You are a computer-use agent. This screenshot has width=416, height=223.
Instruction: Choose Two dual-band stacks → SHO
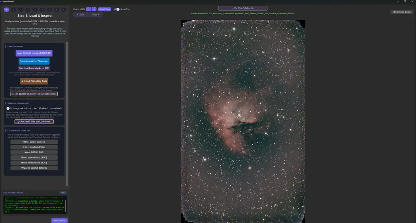pyautogui.click(x=34, y=68)
